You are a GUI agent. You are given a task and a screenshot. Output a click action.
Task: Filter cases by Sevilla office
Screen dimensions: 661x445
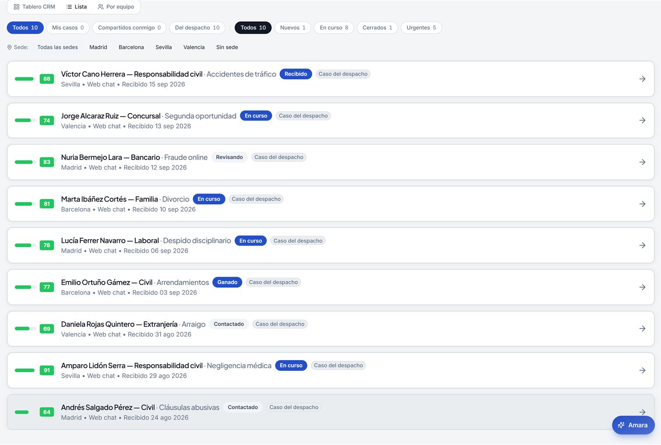[x=164, y=47]
